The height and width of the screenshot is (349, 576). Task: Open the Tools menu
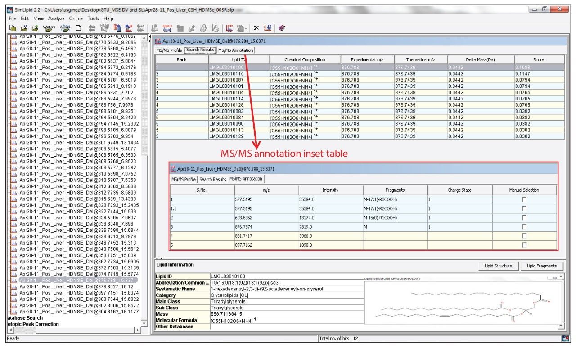pyautogui.click(x=94, y=18)
